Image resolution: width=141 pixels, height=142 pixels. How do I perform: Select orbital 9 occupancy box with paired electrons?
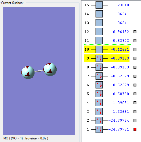99,58
